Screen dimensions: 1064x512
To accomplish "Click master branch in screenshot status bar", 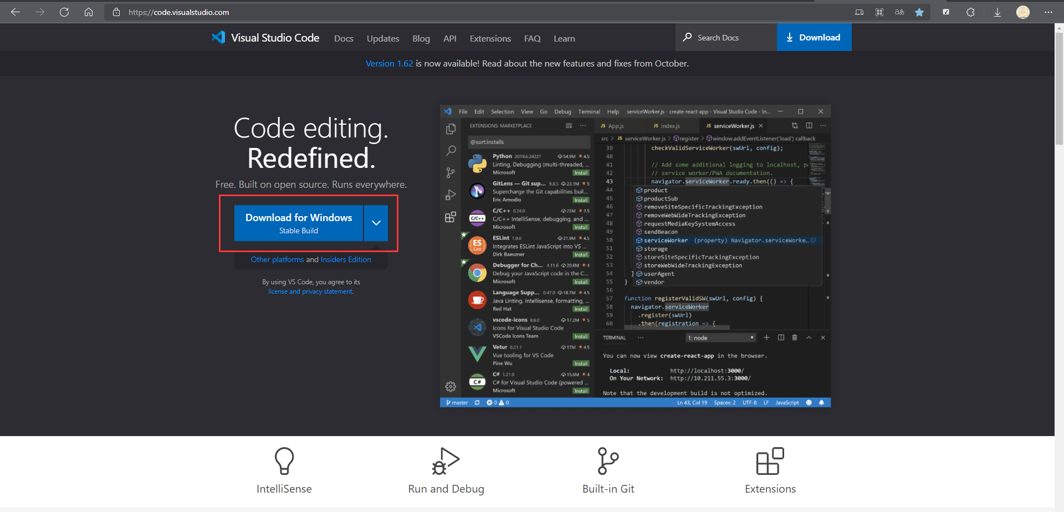I will 457,402.
